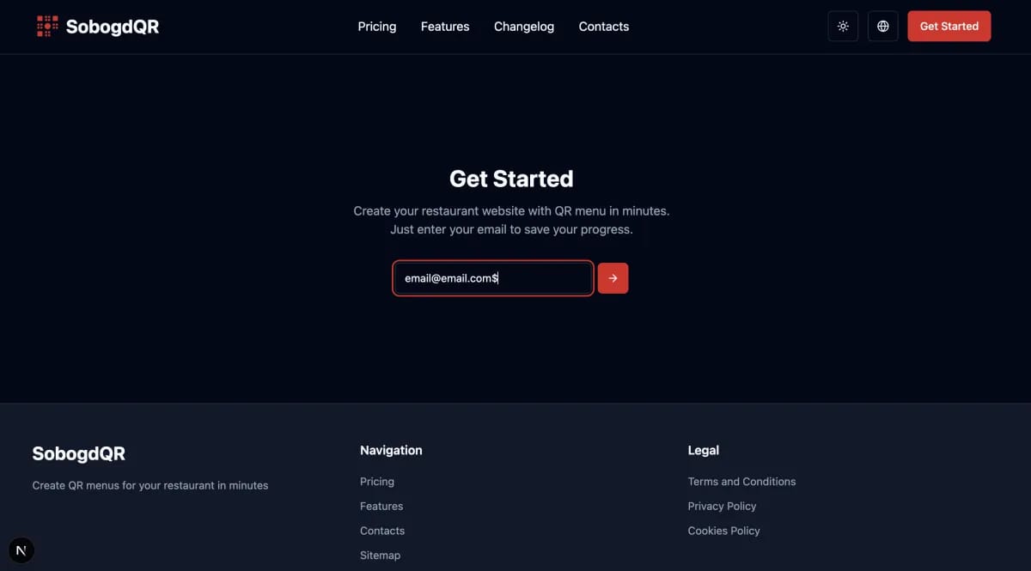Select Features under footer Navigation

pyautogui.click(x=381, y=506)
